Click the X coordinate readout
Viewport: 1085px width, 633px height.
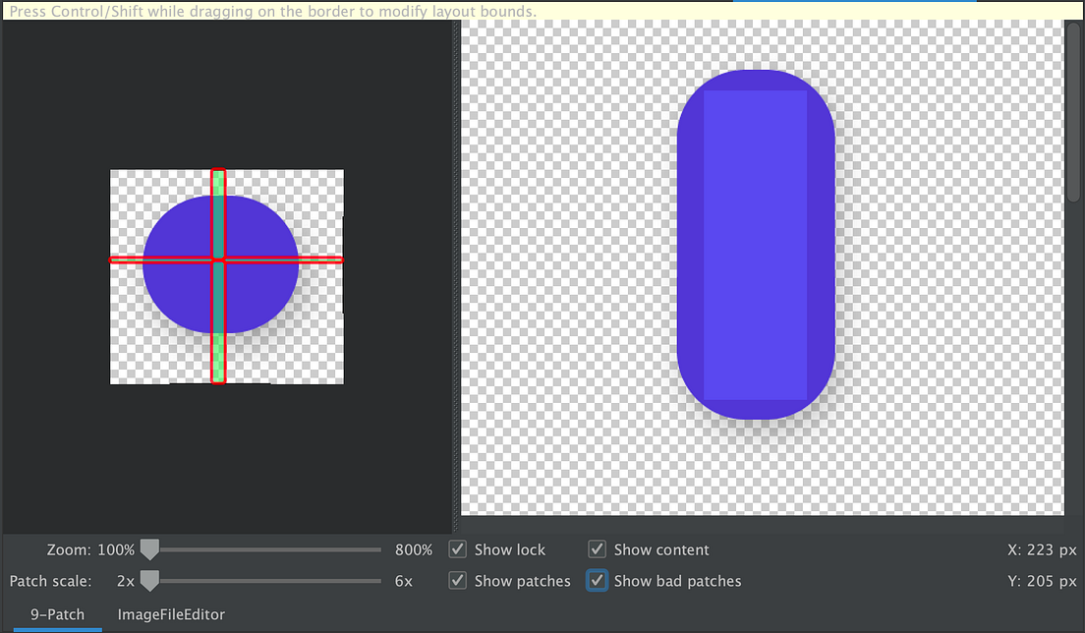(x=1041, y=549)
